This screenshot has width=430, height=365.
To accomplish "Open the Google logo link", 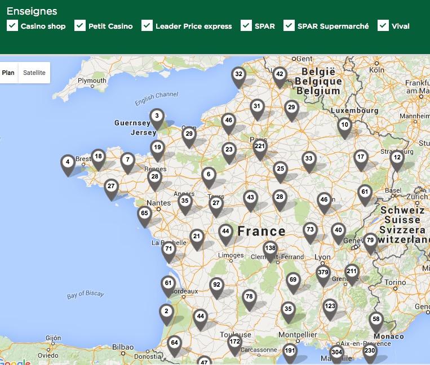I will click(15, 362).
